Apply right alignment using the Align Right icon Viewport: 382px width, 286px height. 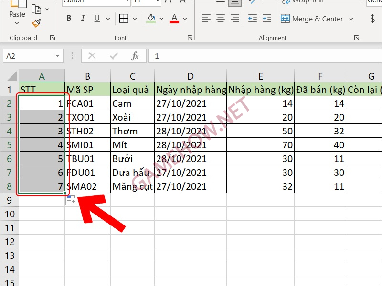[234, 19]
